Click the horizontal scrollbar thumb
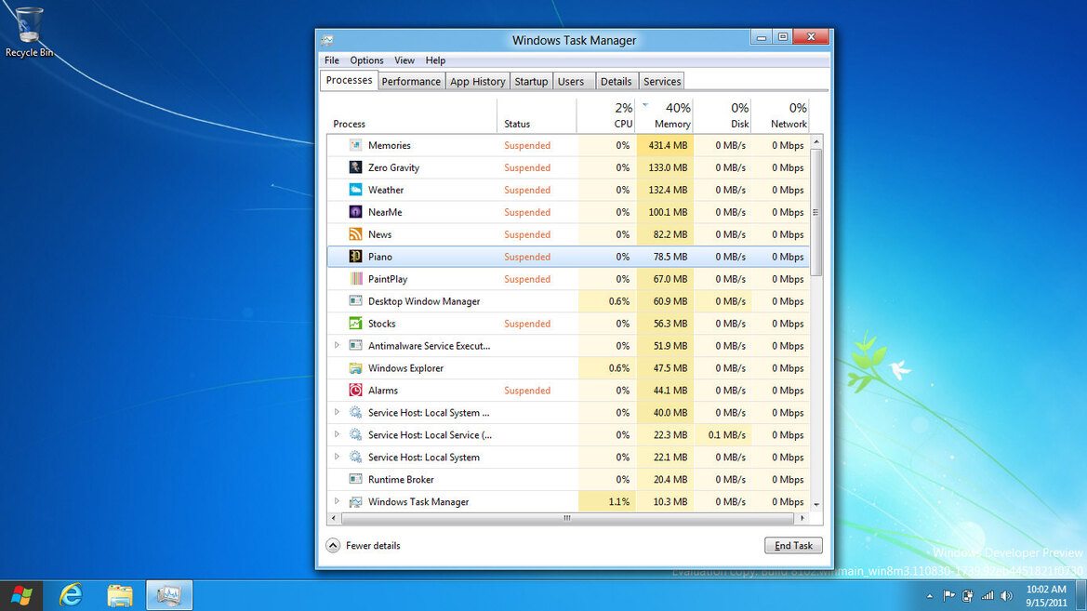 pyautogui.click(x=567, y=518)
